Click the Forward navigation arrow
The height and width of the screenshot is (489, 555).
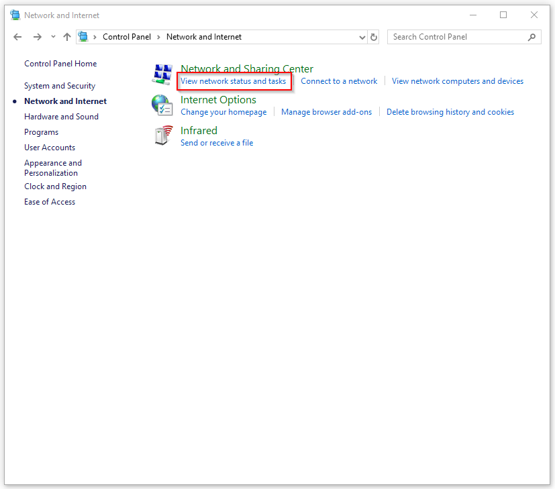point(38,37)
